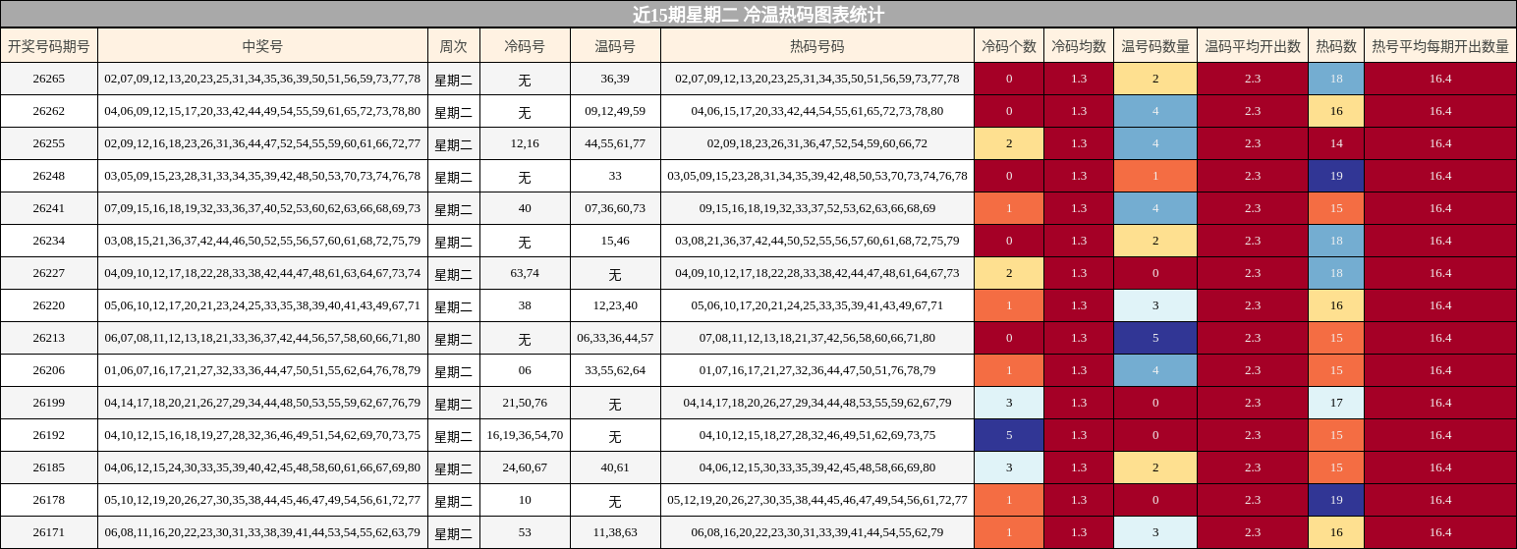Click the 冷码均数 column header
The width and height of the screenshot is (1517, 549).
1079,46
